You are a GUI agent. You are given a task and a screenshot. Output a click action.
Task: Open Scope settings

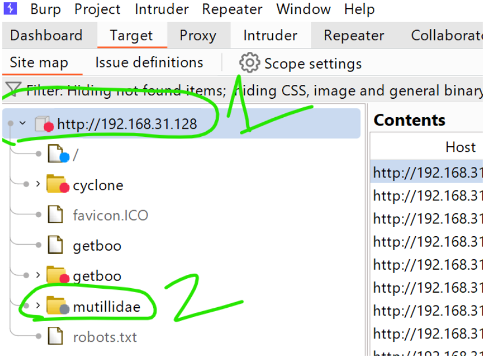(x=300, y=64)
